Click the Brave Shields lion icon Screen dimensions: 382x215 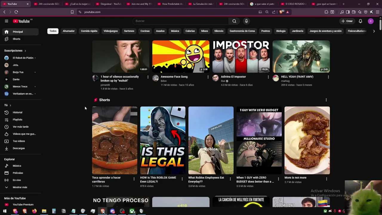[x=281, y=12]
